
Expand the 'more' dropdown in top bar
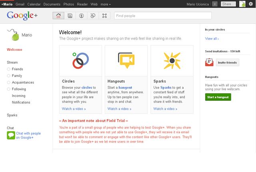click(106, 4)
